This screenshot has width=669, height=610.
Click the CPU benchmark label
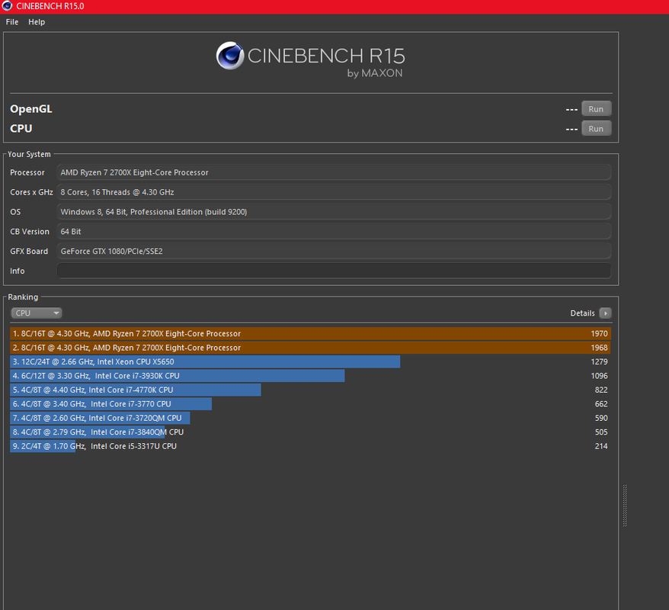(21, 129)
